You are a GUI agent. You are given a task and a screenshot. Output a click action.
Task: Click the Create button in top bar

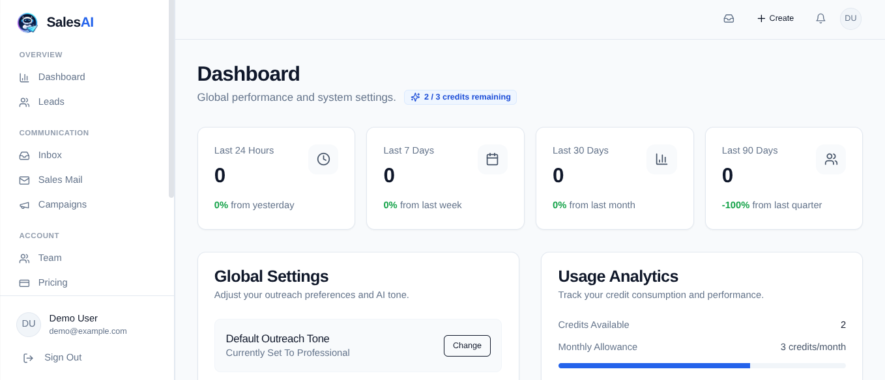tap(775, 18)
